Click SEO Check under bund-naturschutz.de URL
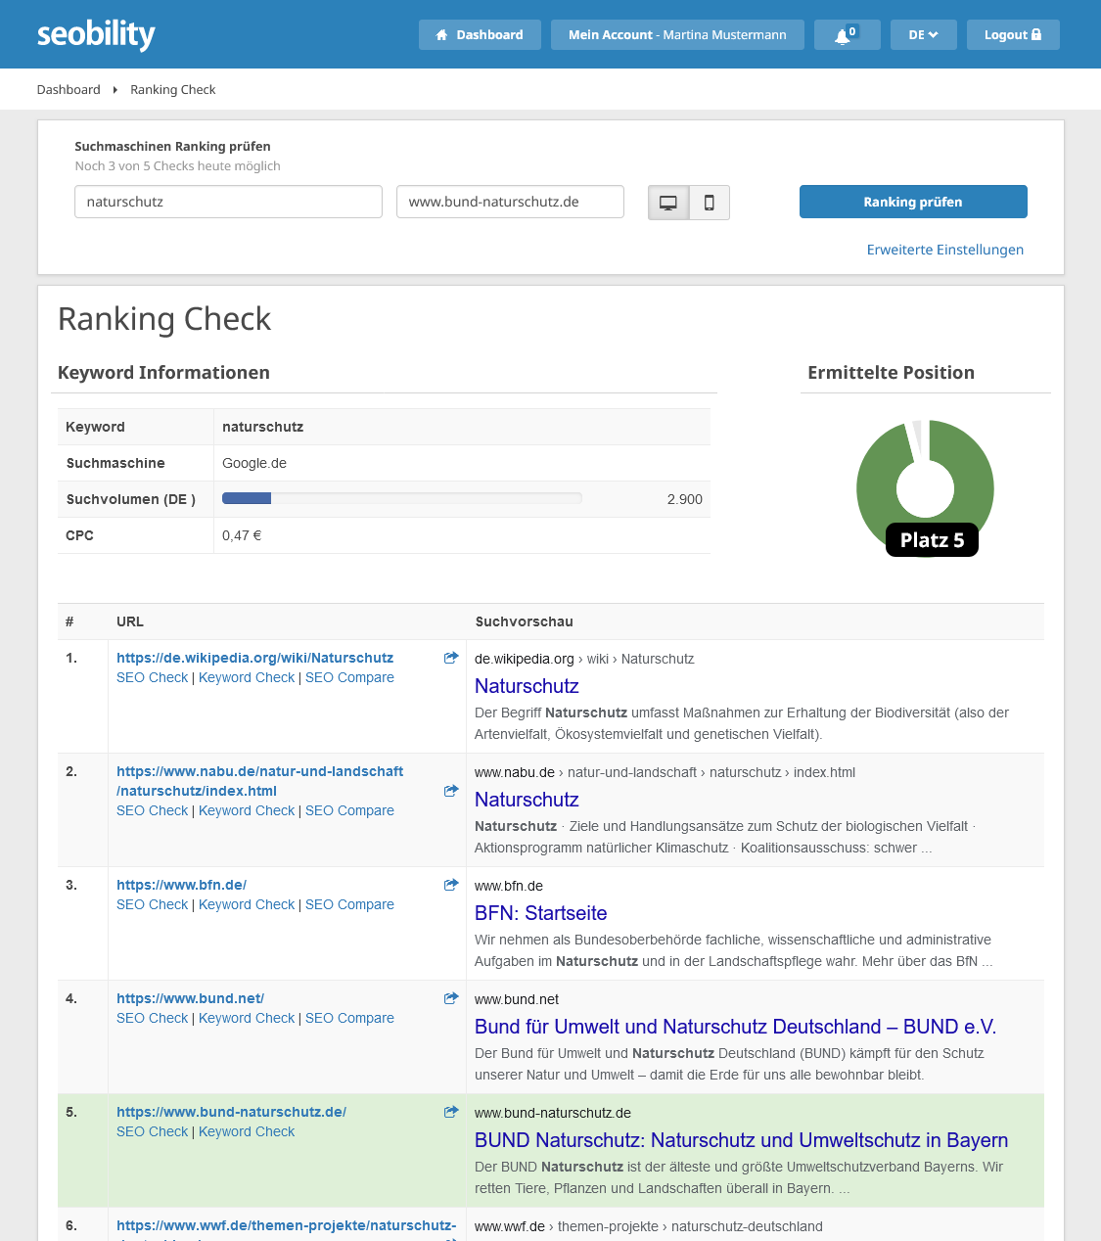The width and height of the screenshot is (1101, 1241). (x=152, y=1131)
